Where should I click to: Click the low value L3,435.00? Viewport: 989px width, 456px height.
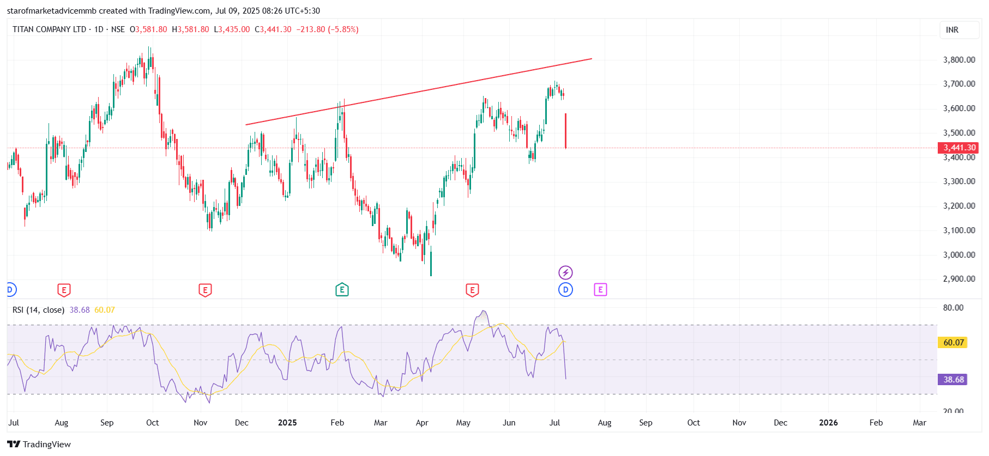[x=232, y=29]
